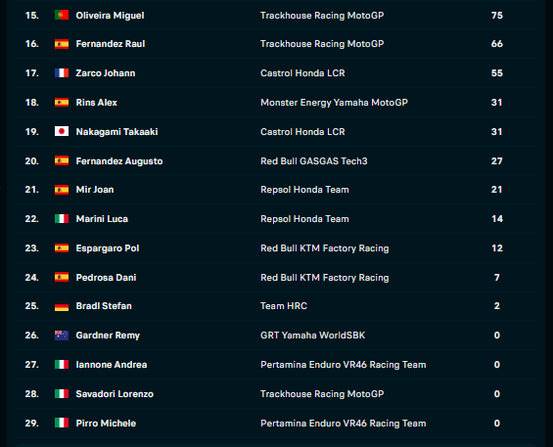Click the 14 points value
Image resolution: width=553 pixels, height=447 pixels.
point(497,219)
